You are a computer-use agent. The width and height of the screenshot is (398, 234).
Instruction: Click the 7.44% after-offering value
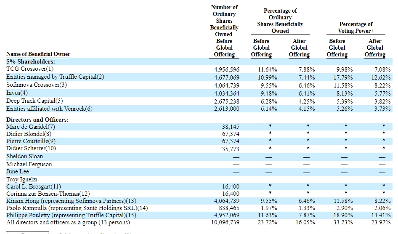pyautogui.click(x=307, y=77)
